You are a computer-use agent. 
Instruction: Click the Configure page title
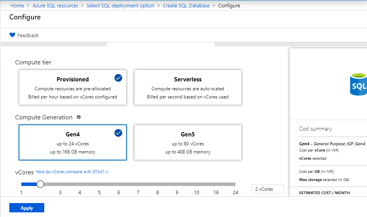(25, 17)
